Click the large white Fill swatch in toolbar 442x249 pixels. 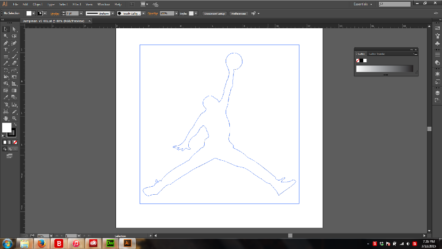click(7, 128)
